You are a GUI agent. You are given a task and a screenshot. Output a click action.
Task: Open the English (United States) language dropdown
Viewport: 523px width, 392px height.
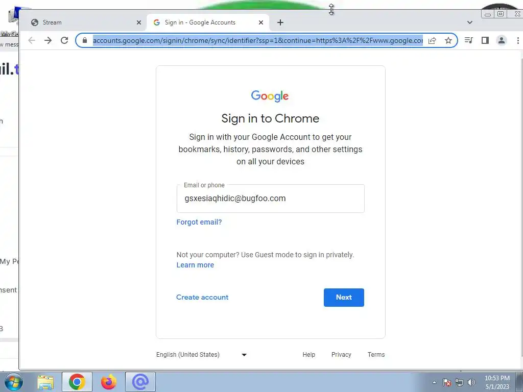(201, 355)
